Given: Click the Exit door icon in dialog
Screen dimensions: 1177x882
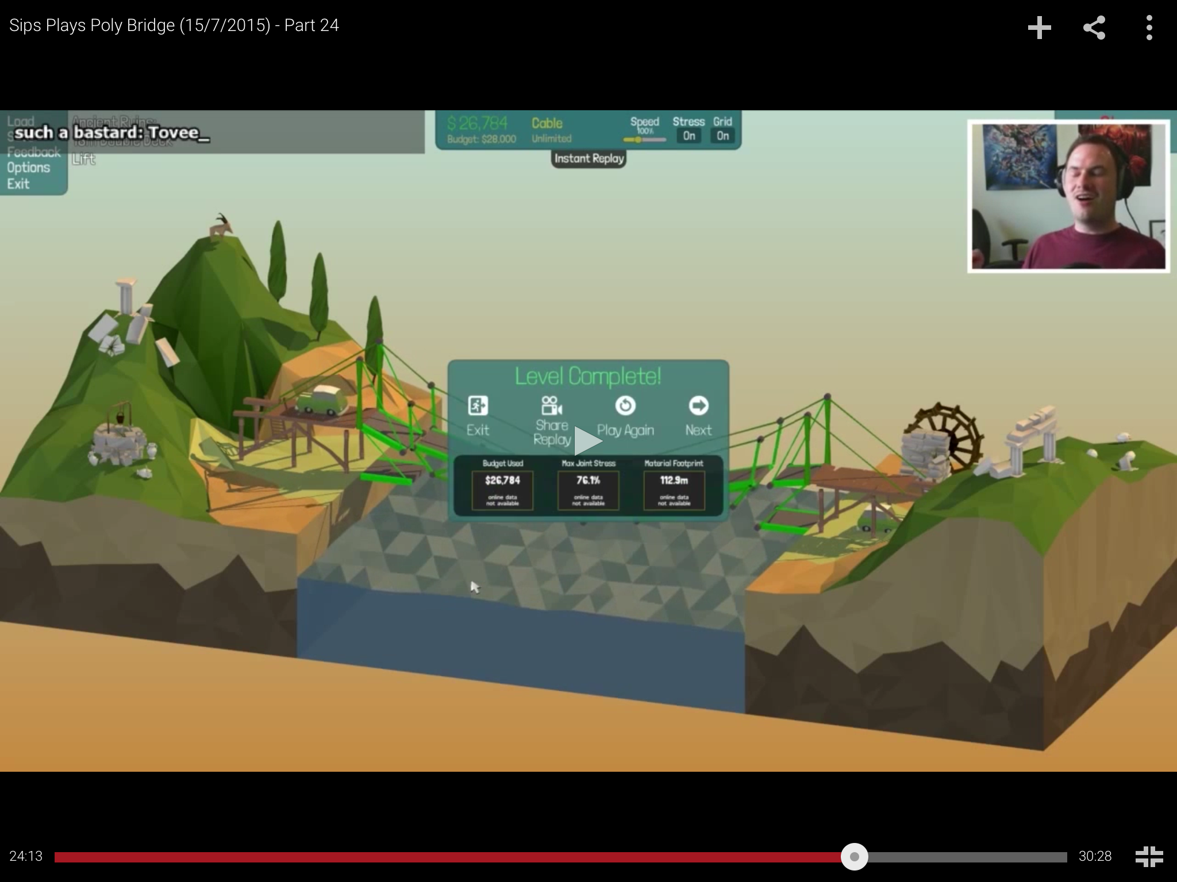Looking at the screenshot, I should point(478,406).
